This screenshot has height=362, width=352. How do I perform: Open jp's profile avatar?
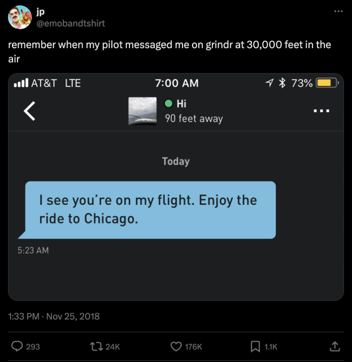(x=19, y=17)
